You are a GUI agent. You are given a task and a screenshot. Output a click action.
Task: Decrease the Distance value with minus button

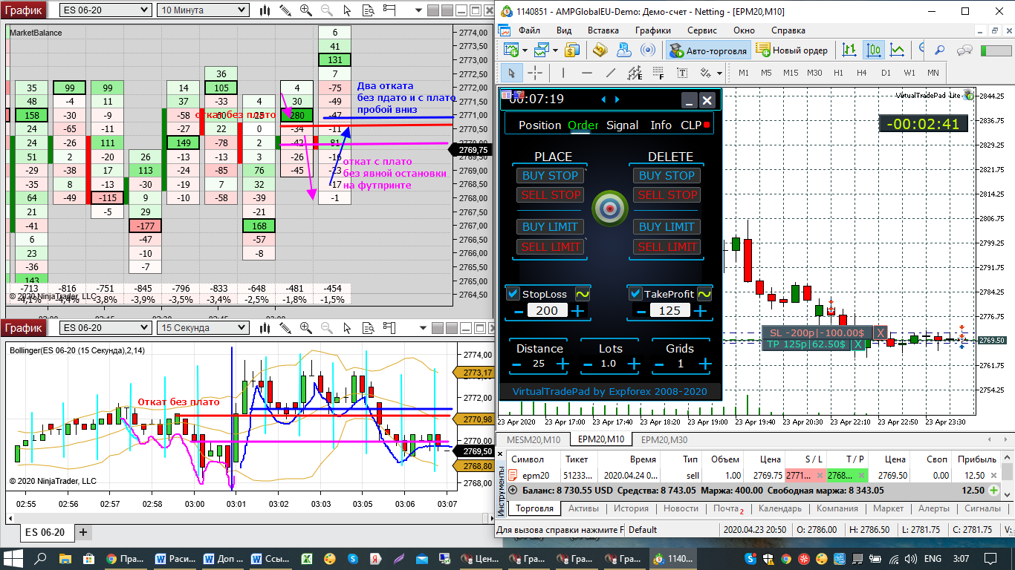point(518,364)
